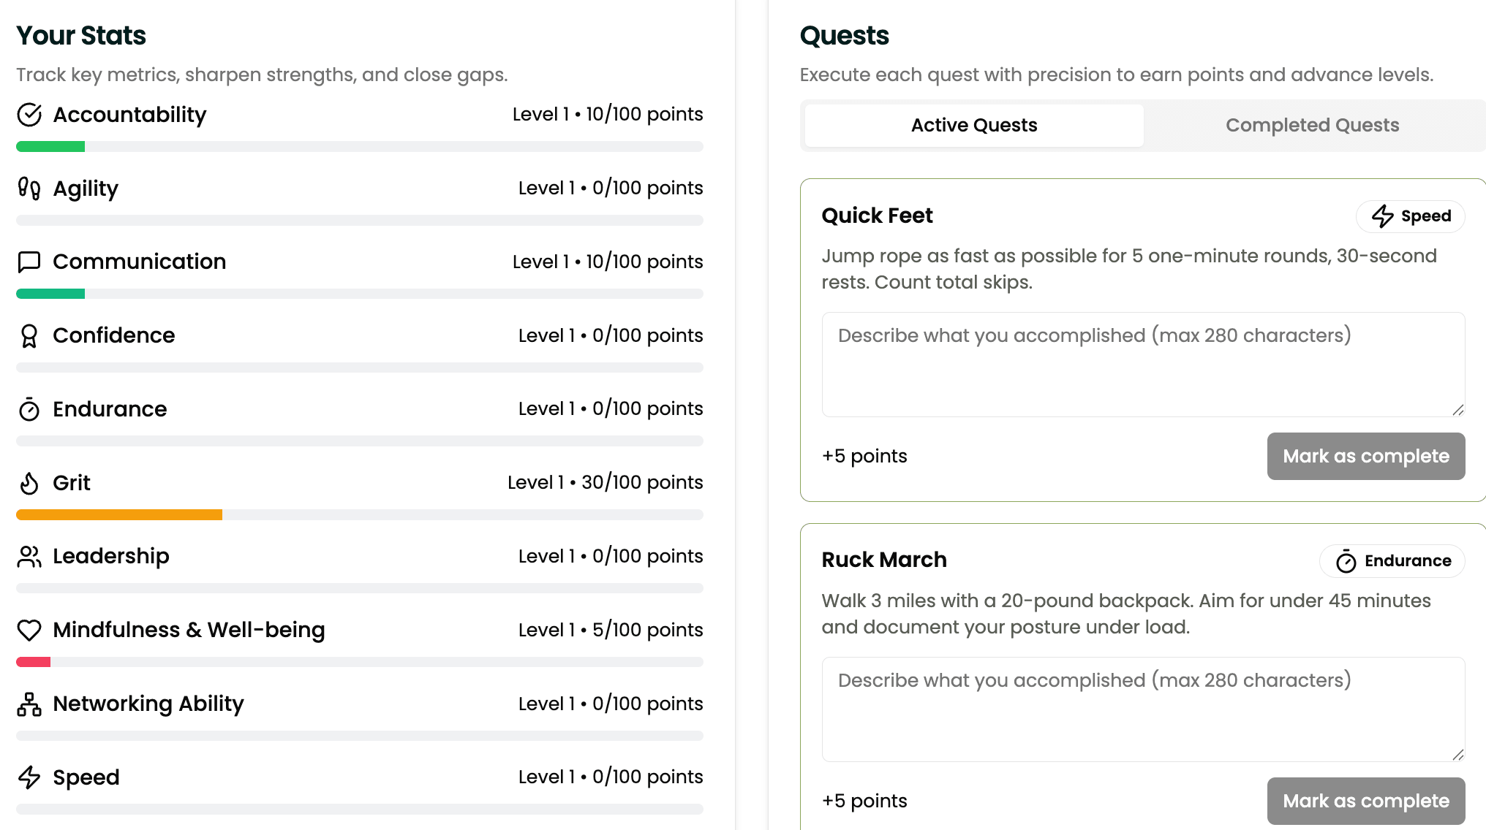Image resolution: width=1486 pixels, height=830 pixels.
Task: Click the Grit flame icon
Action: [x=29, y=483]
